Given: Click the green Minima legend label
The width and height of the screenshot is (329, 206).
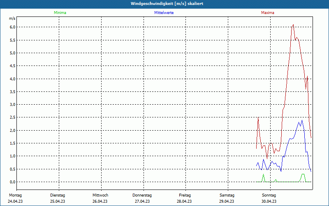Looking at the screenshot, I should pyautogui.click(x=60, y=13).
